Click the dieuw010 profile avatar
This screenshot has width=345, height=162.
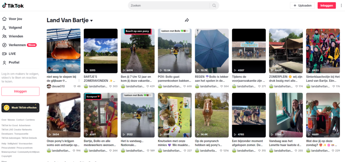pyautogui.click(x=49, y=86)
